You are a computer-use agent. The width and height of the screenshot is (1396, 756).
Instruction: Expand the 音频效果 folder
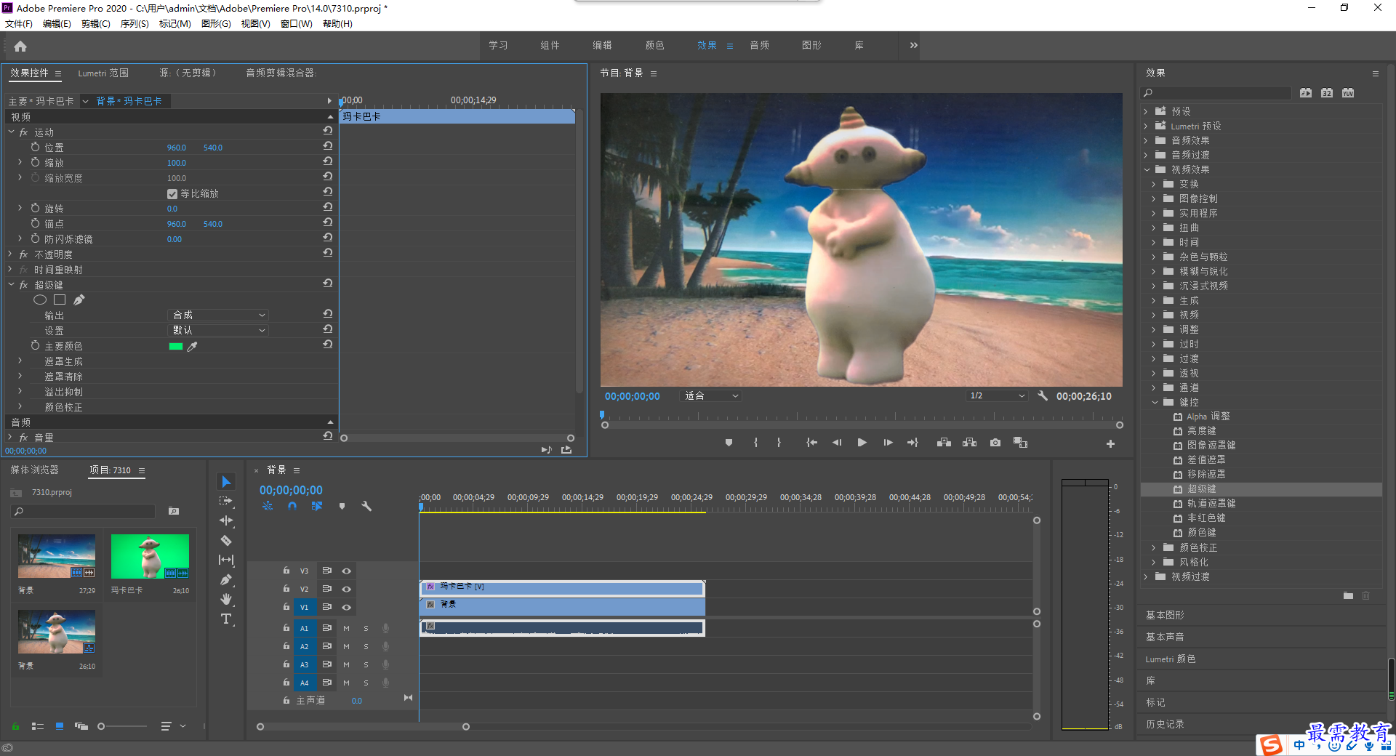1147,140
